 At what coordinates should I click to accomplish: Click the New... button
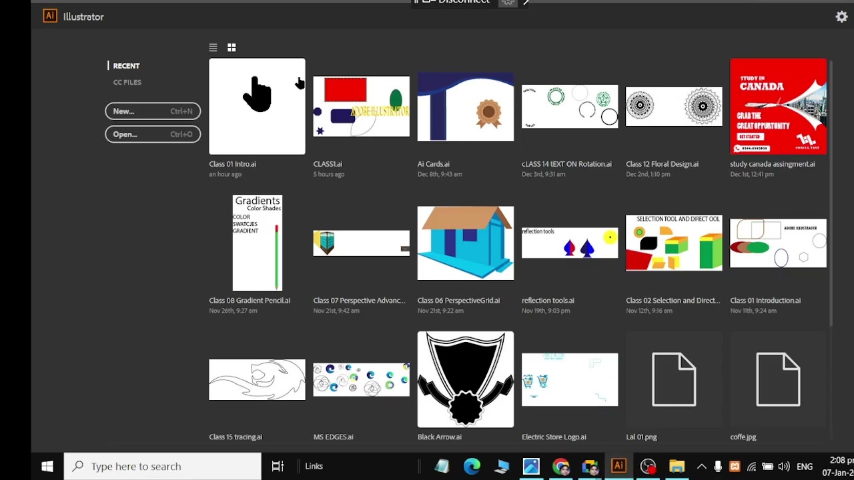pyautogui.click(x=153, y=111)
